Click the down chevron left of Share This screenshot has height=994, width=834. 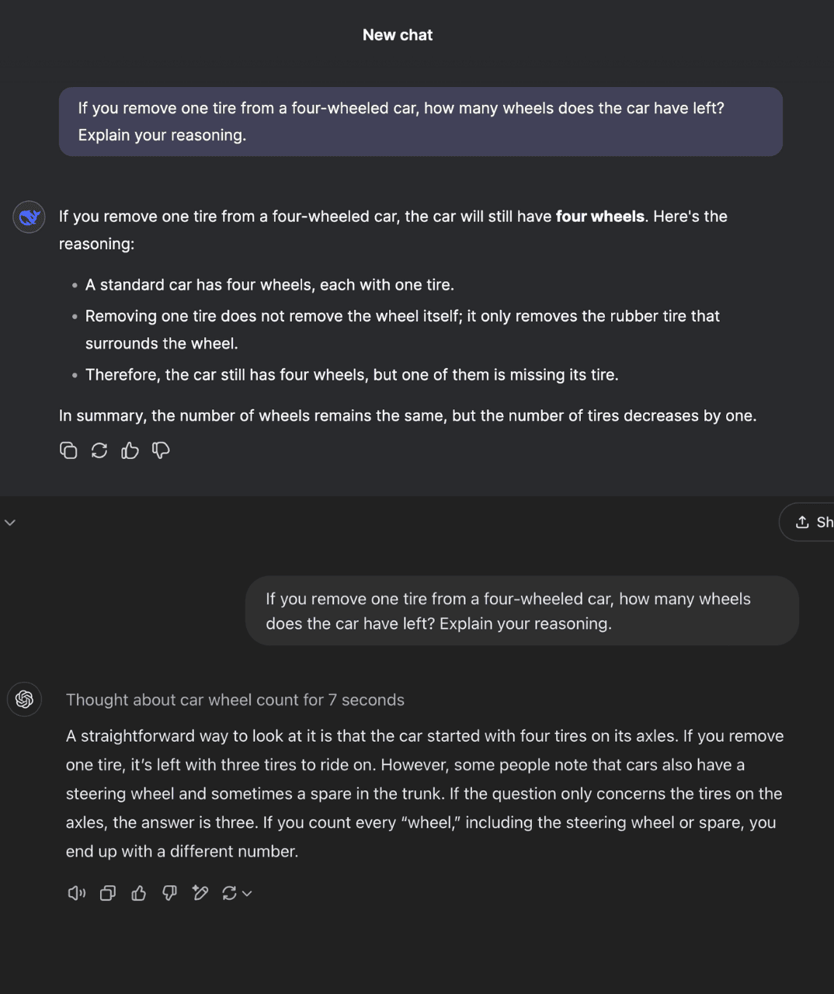[x=10, y=523]
